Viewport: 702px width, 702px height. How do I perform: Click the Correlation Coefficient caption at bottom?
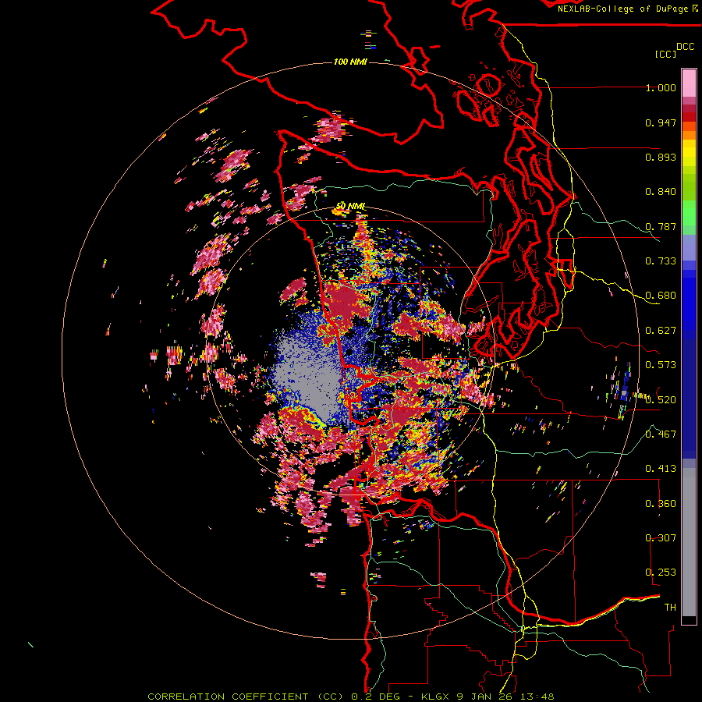351,697
